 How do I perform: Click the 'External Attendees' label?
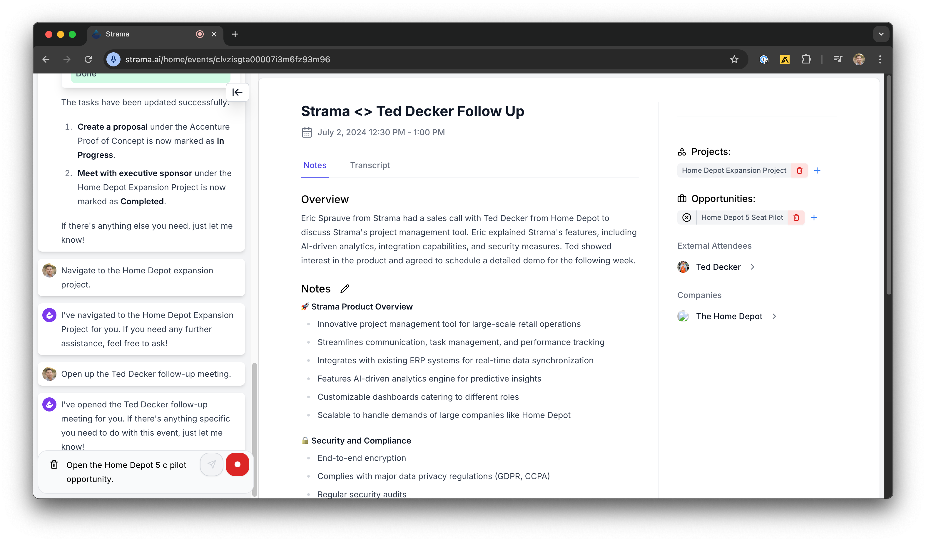[714, 246]
